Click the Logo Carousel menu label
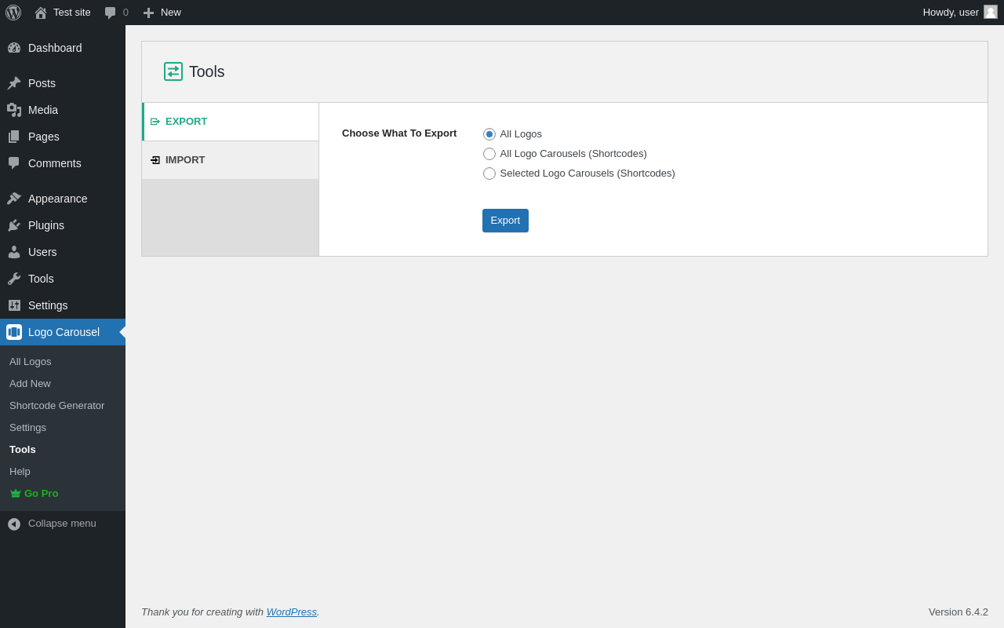The image size is (1004, 628). point(64,332)
